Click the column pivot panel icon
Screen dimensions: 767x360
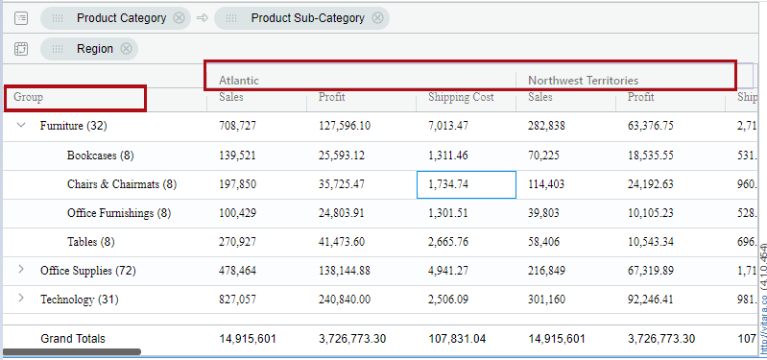21,49
